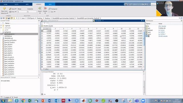The height and width of the screenshot is (103, 183).
Task: Click New from Selection plus icon
Action: point(4,8)
